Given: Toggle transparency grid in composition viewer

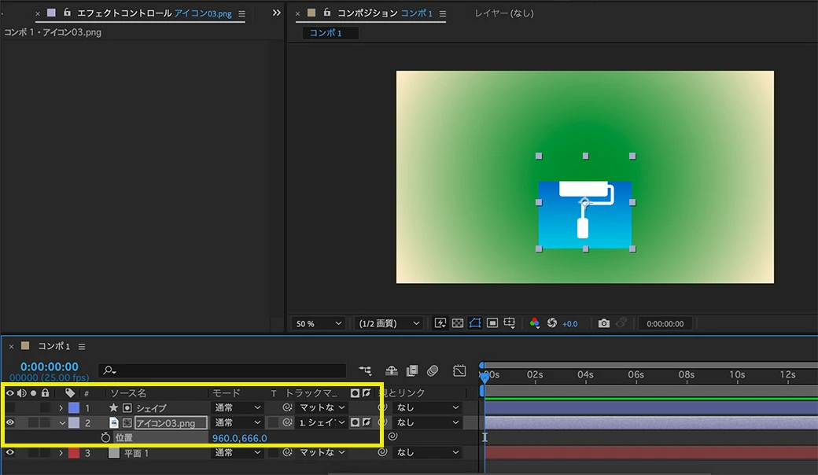Looking at the screenshot, I should coord(458,323).
